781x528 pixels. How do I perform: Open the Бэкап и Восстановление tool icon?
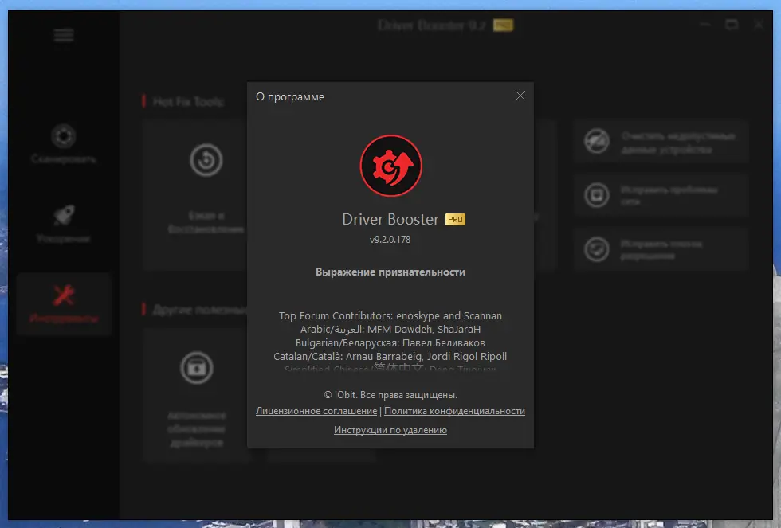tap(206, 159)
